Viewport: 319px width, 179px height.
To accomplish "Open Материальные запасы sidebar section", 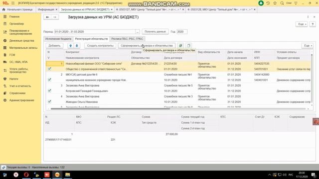I will coord(23,48).
